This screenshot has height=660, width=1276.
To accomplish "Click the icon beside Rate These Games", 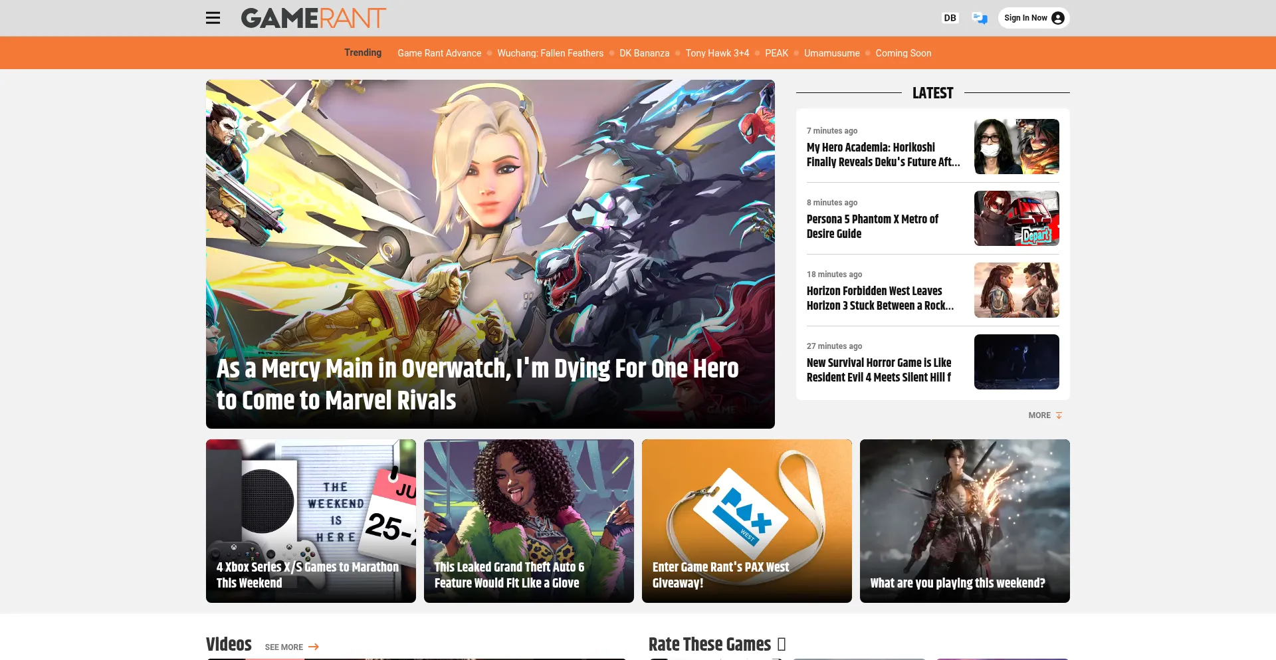I will click(782, 644).
